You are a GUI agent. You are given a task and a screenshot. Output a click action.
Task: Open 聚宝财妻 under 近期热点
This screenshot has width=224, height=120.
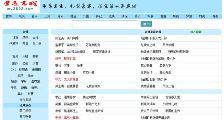point(25,117)
